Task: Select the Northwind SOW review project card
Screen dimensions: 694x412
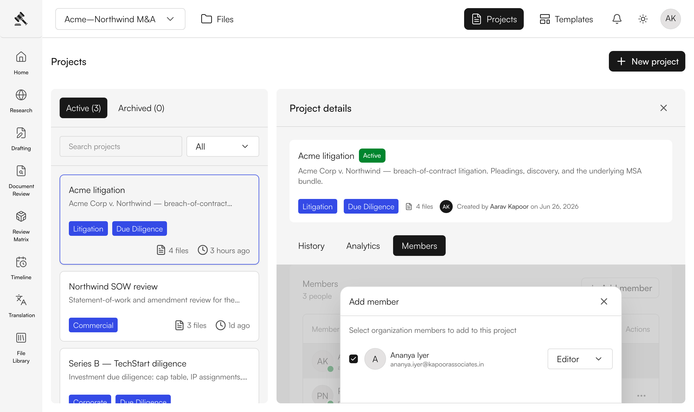Action: [159, 306]
